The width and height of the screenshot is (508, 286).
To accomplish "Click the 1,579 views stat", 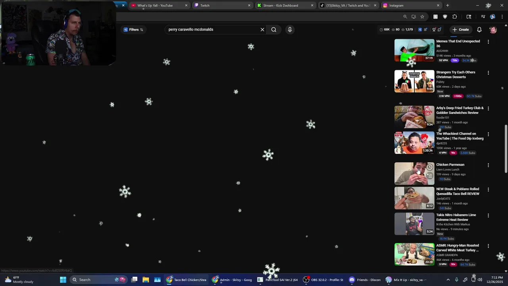I will 407,29.
